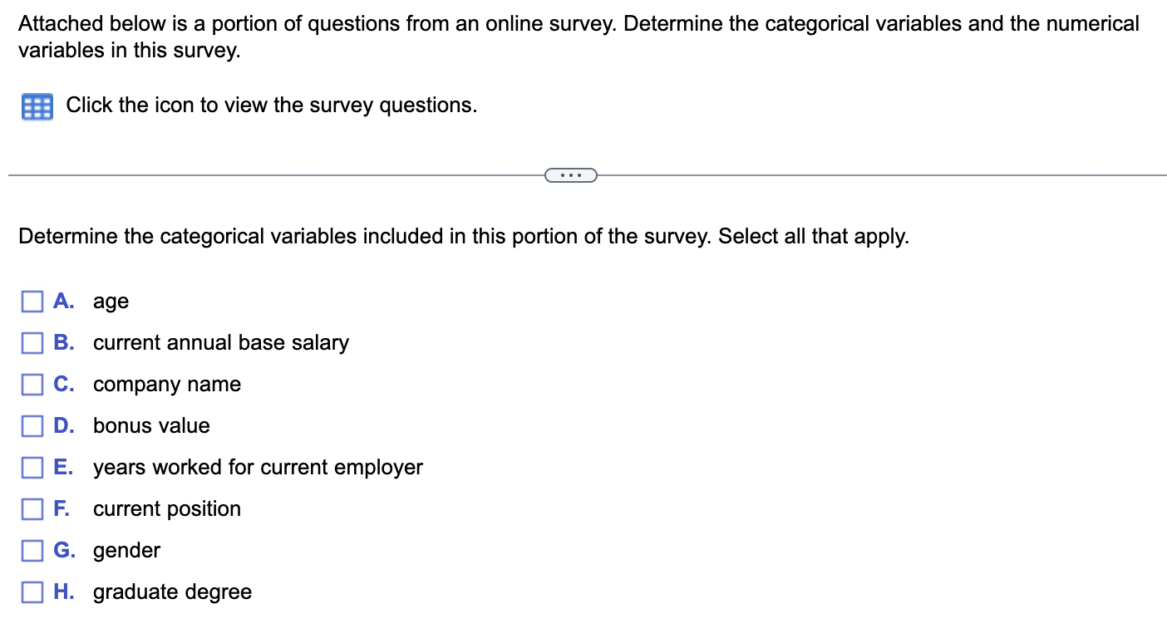Check option B current annual base salary
1167x638 pixels.
[32, 342]
